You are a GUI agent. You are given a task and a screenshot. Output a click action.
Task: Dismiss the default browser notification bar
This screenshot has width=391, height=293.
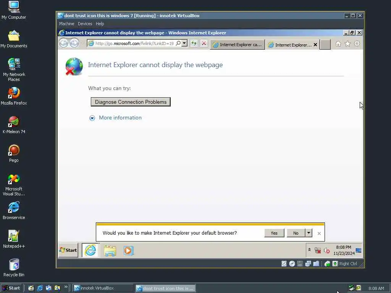point(319,233)
